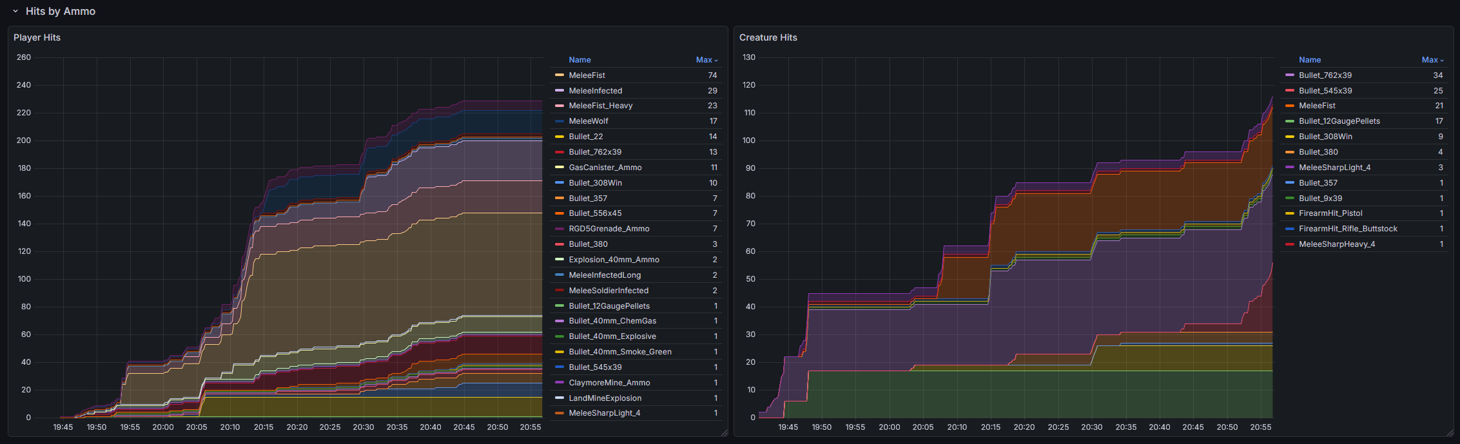The height and width of the screenshot is (444, 1460).
Task: Open the Creature Hits panel title
Action: click(768, 37)
